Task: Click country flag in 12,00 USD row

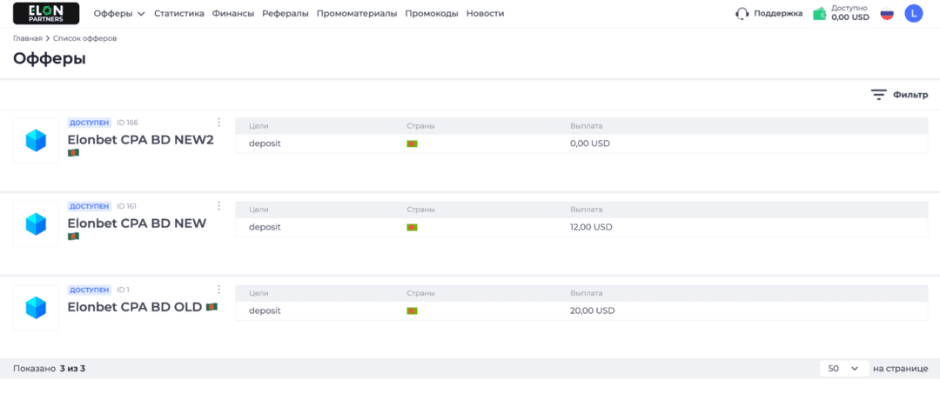Action: [x=412, y=227]
